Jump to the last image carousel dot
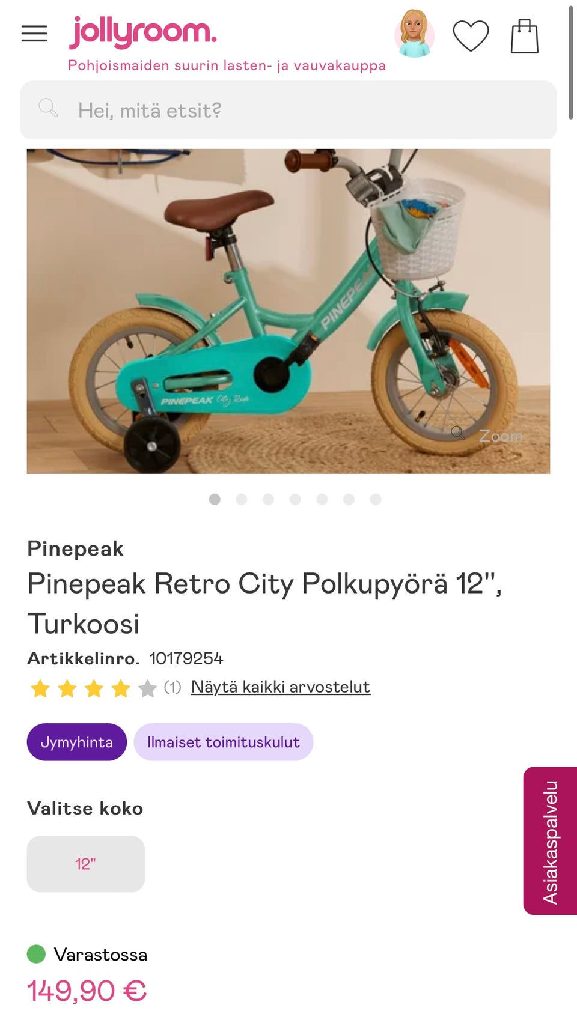This screenshot has width=577, height=1017. (x=376, y=499)
